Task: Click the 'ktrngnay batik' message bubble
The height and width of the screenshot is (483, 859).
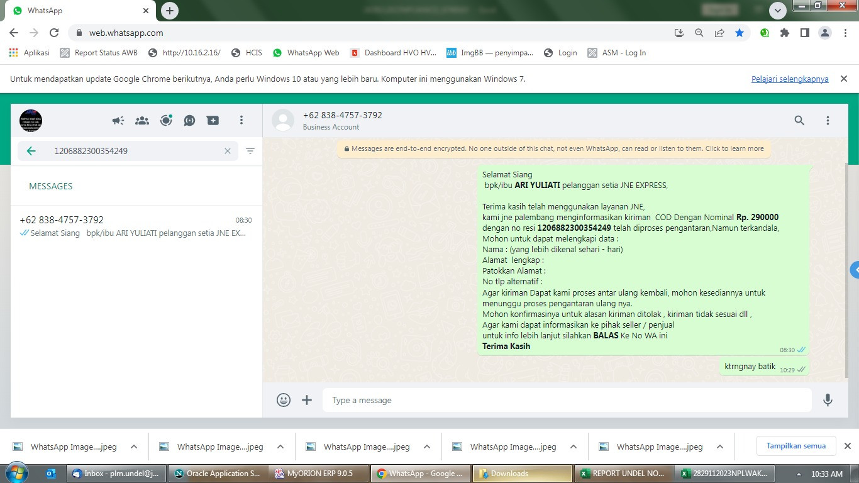Action: [x=764, y=367]
